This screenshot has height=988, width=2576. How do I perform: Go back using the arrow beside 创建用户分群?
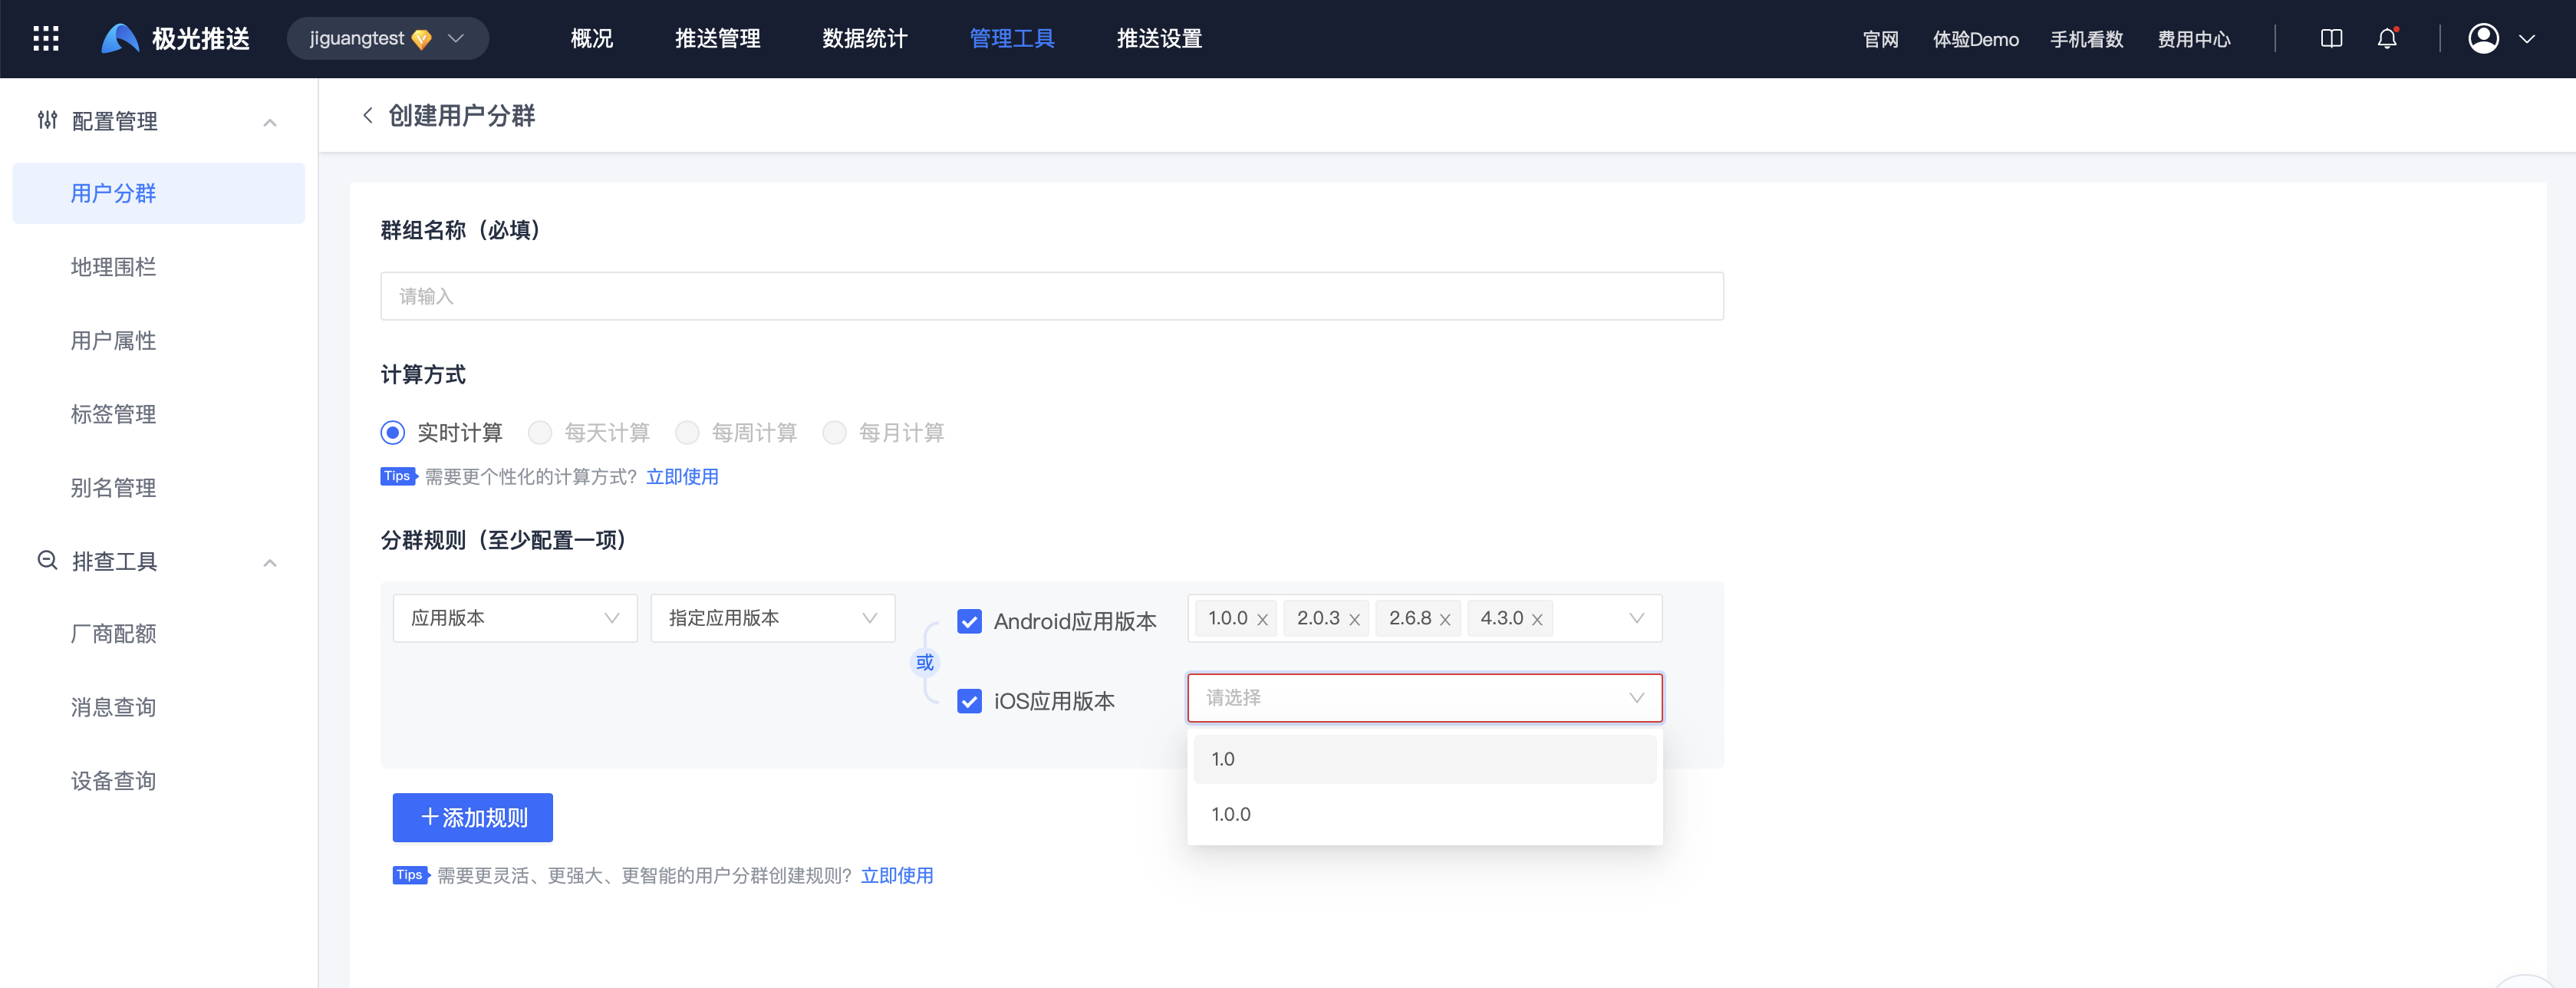(368, 116)
